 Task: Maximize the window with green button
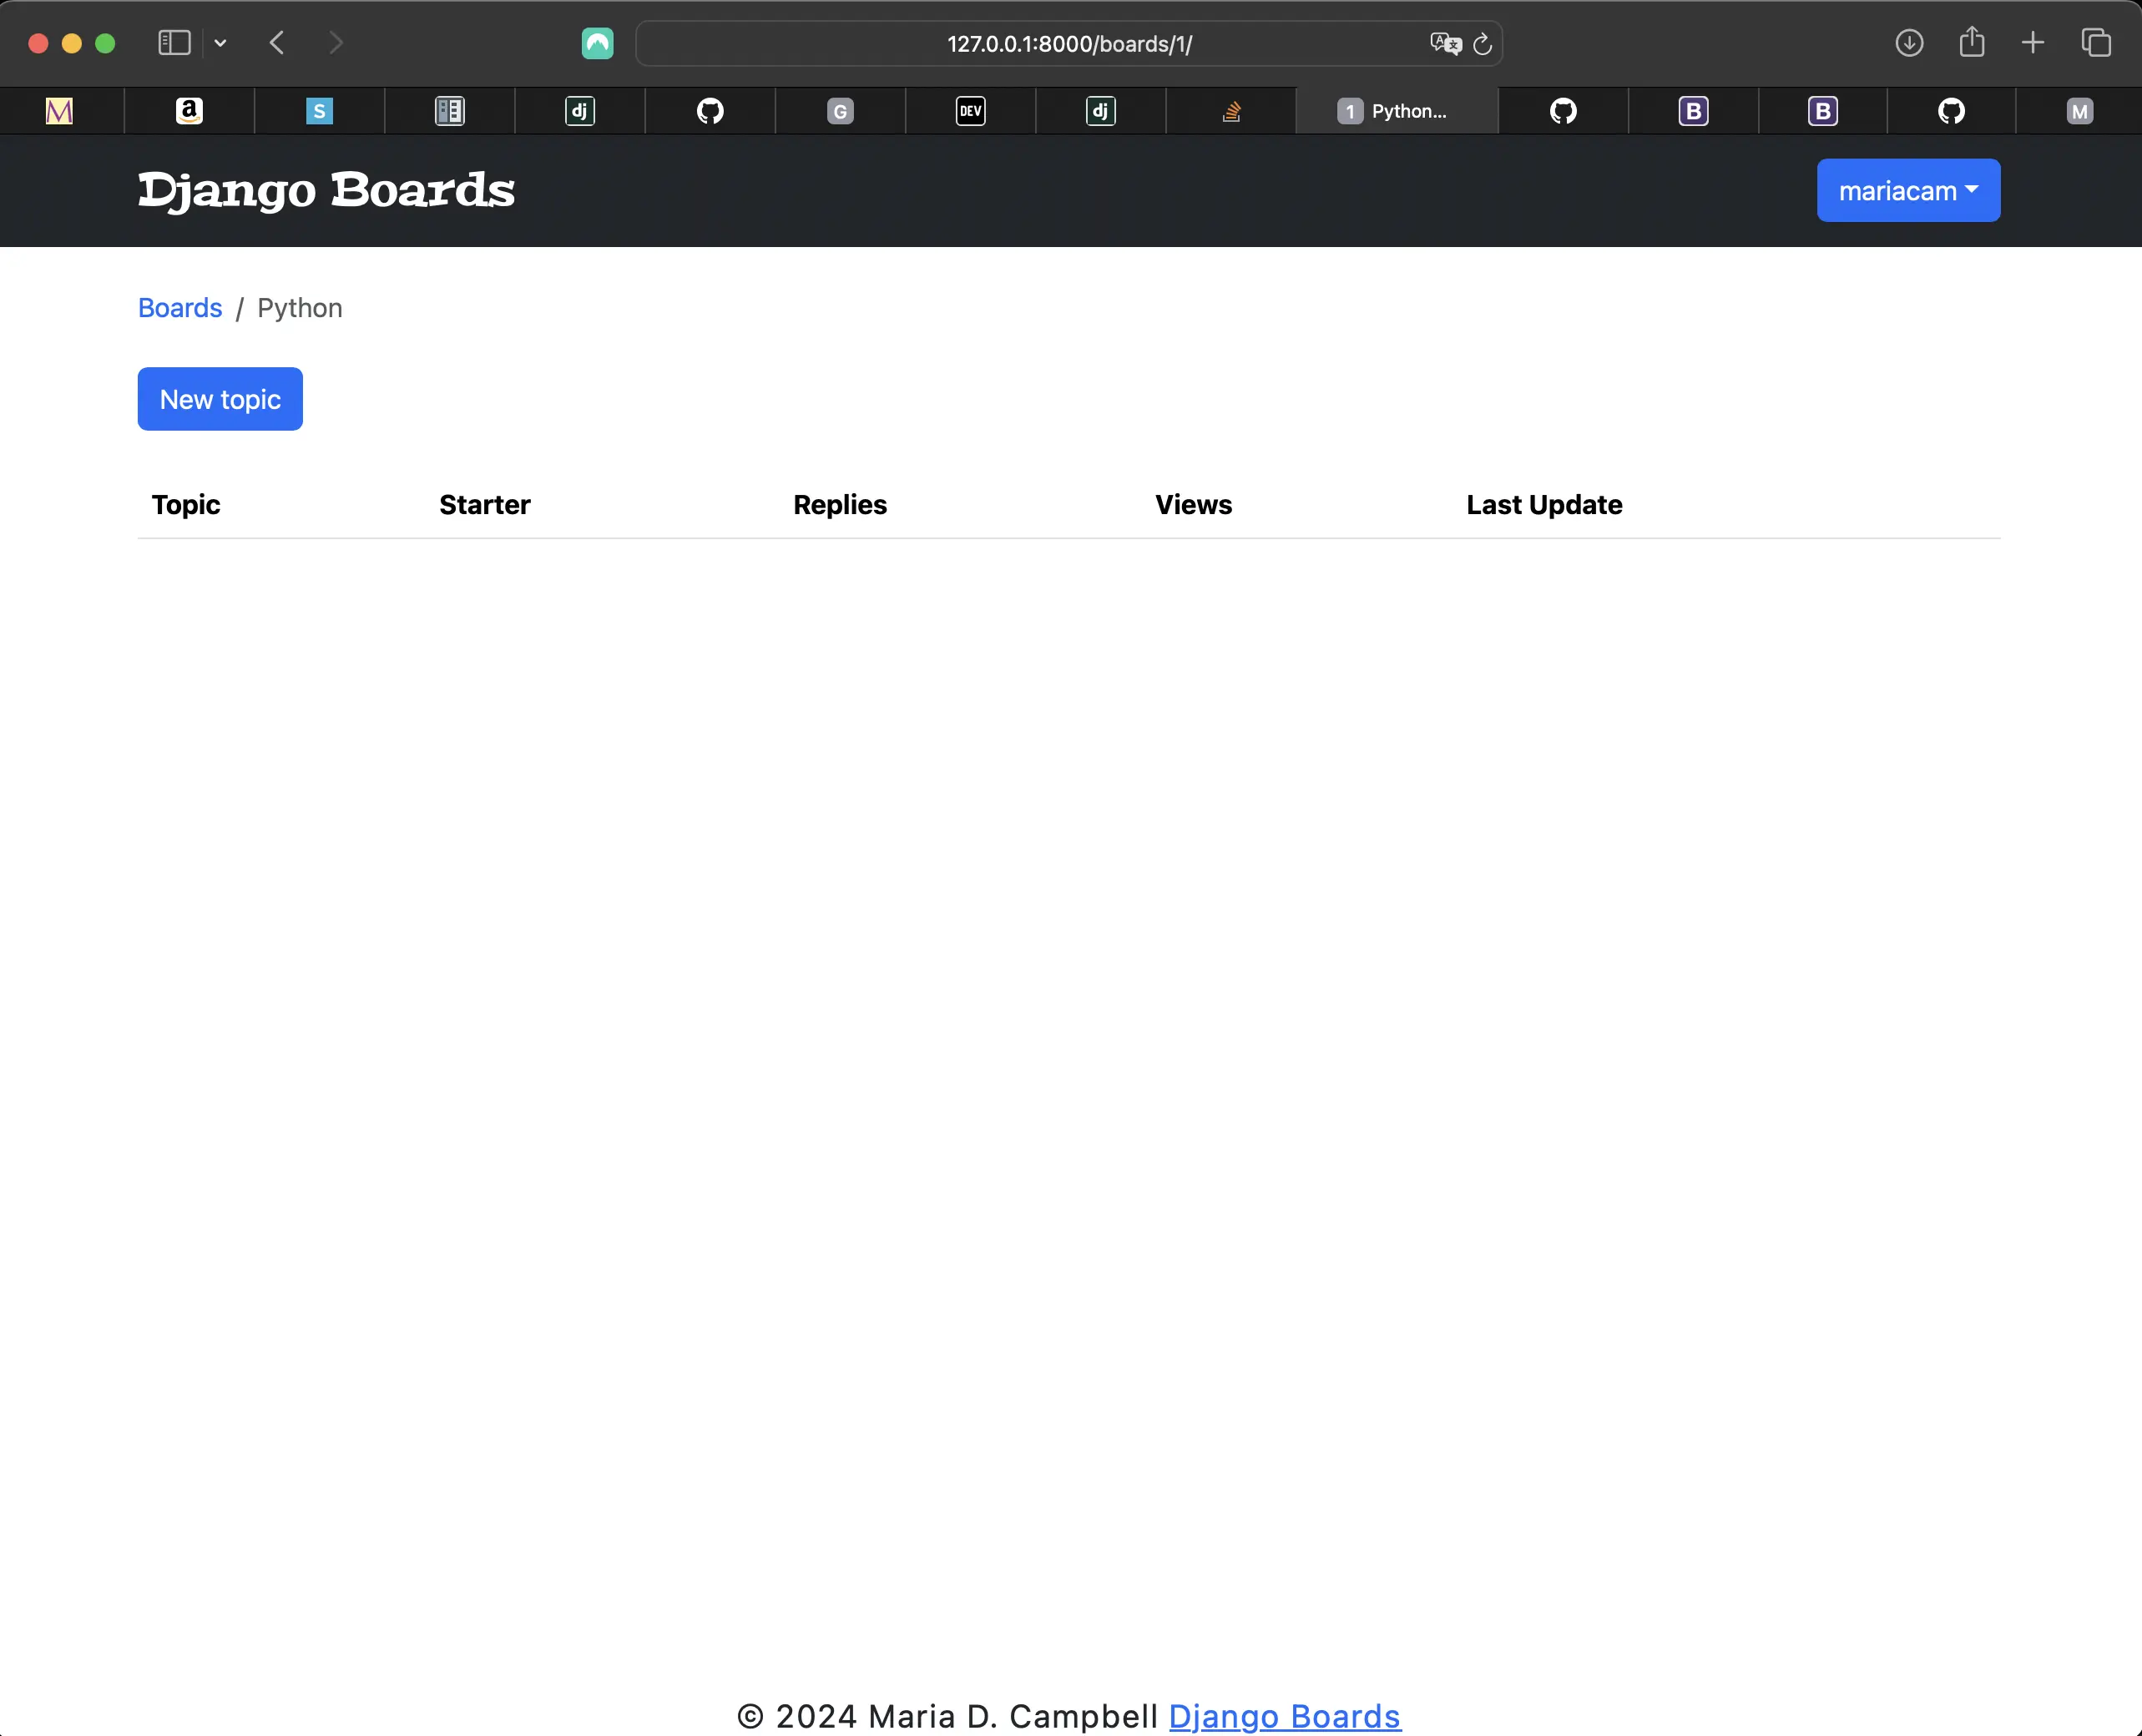coord(105,43)
